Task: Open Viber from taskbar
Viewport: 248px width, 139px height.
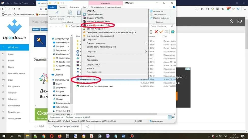Action: [x=108, y=136]
